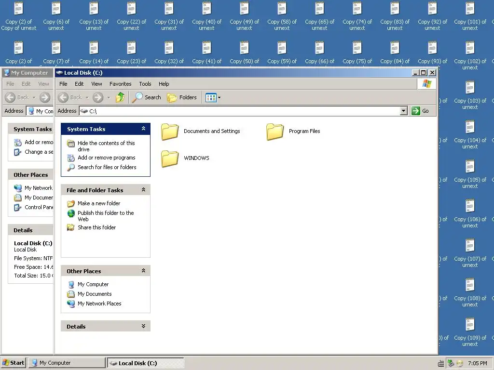Click the Start button
The width and height of the screenshot is (494, 370).
(x=14, y=363)
